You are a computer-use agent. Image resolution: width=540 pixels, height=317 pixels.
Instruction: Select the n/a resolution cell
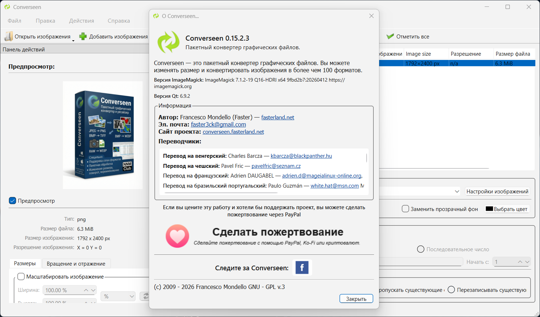(x=471, y=63)
